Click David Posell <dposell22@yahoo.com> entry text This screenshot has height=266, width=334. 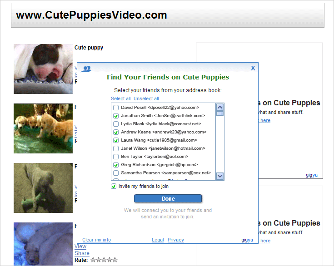160,108
